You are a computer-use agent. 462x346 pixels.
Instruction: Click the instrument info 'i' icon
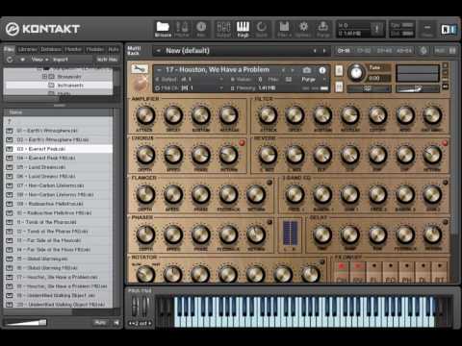point(322,70)
